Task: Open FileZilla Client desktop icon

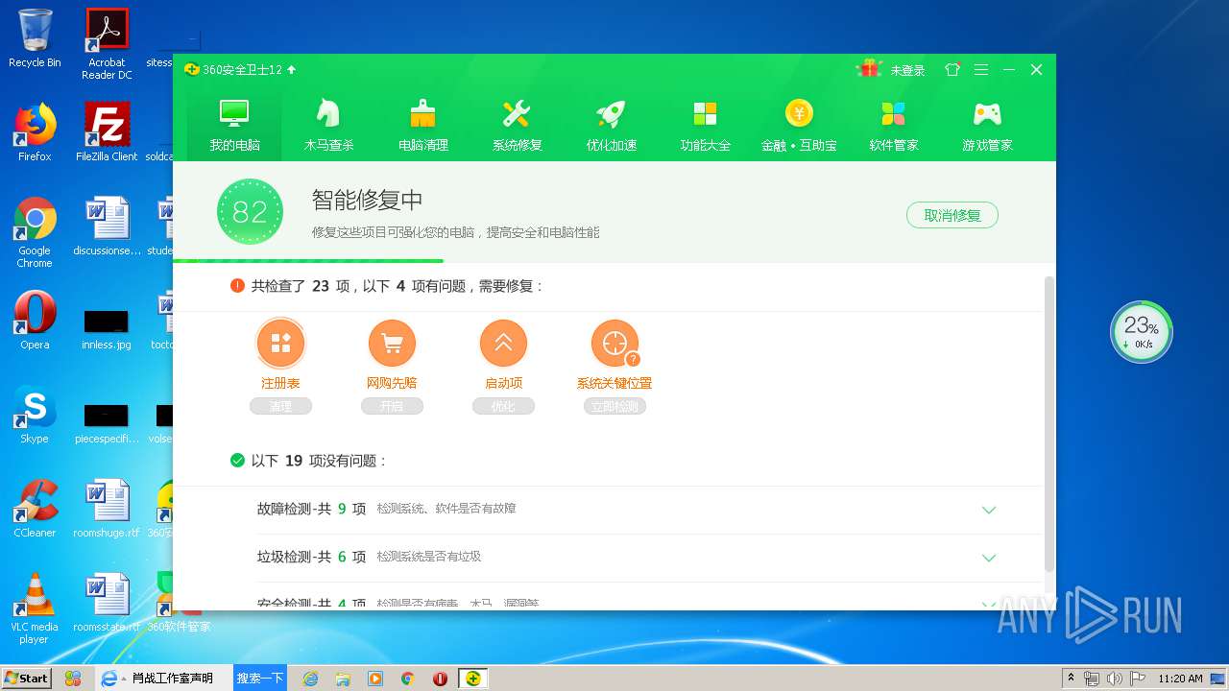Action: pyautogui.click(x=108, y=132)
